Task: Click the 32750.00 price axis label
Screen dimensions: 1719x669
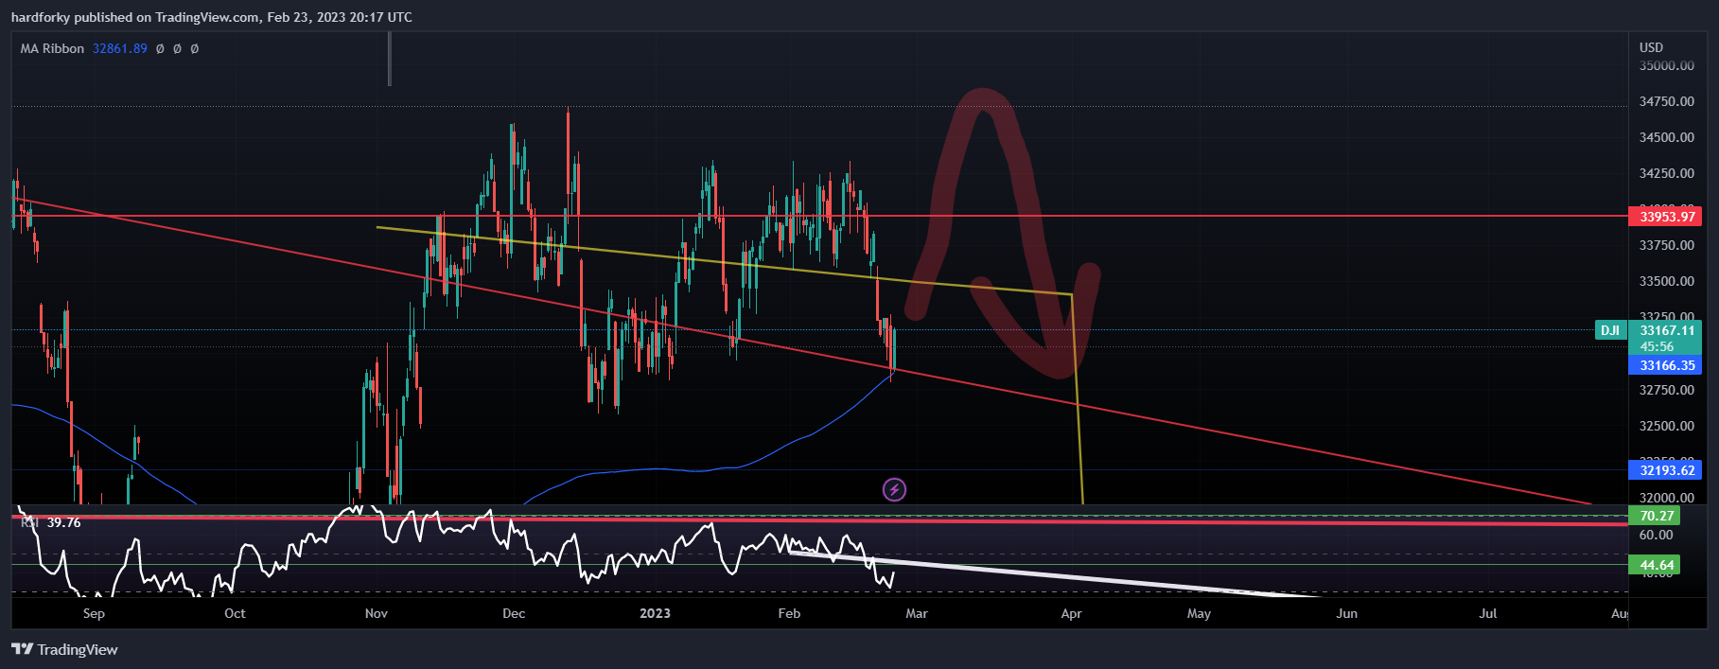Action: 1666,390
